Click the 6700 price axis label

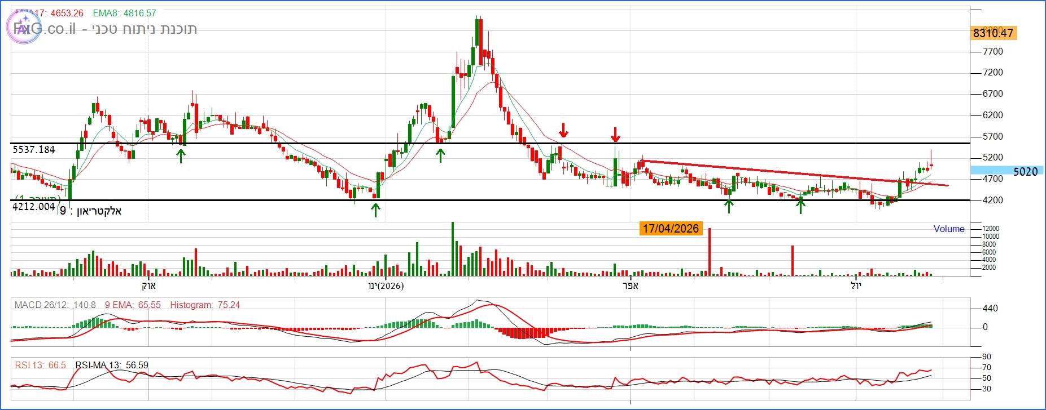pos(993,94)
